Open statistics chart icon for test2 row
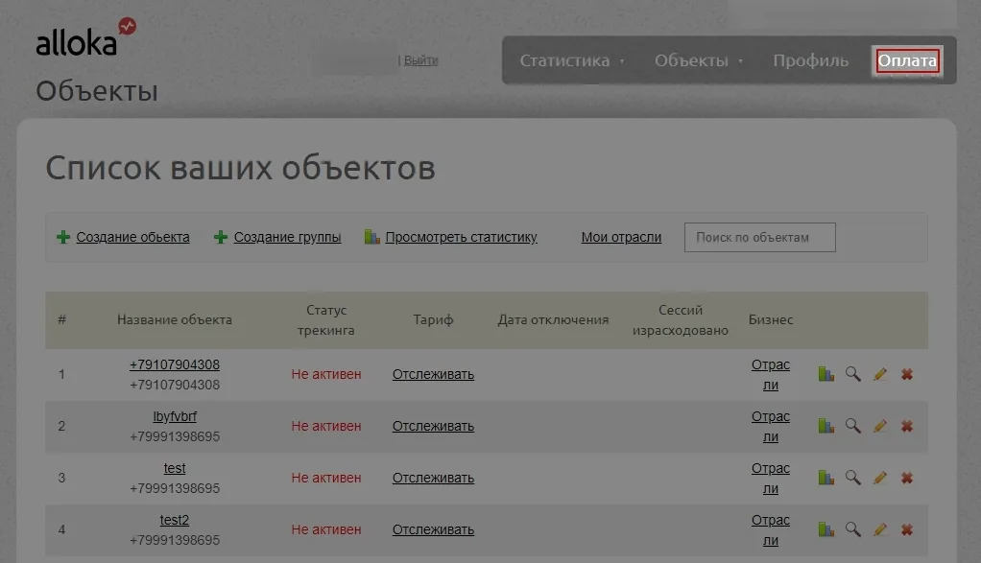981x563 pixels. pyautogui.click(x=825, y=529)
